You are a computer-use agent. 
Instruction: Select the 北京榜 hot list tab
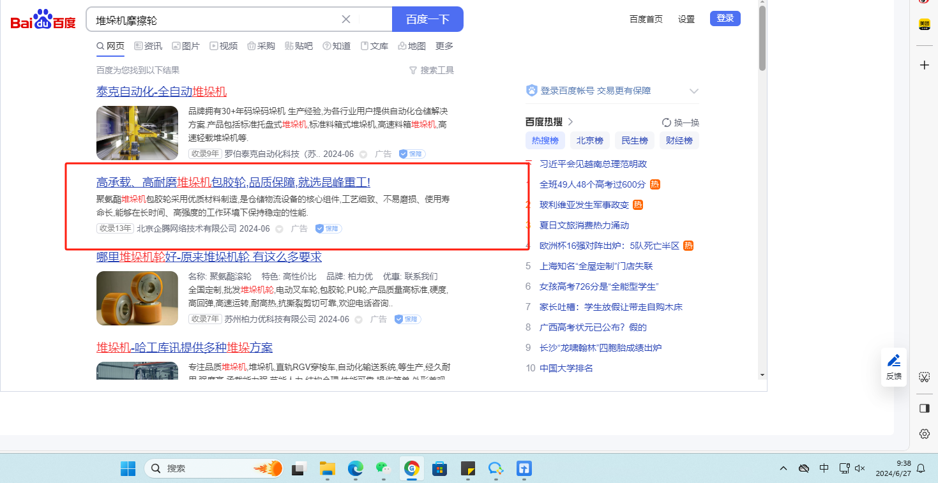589,140
